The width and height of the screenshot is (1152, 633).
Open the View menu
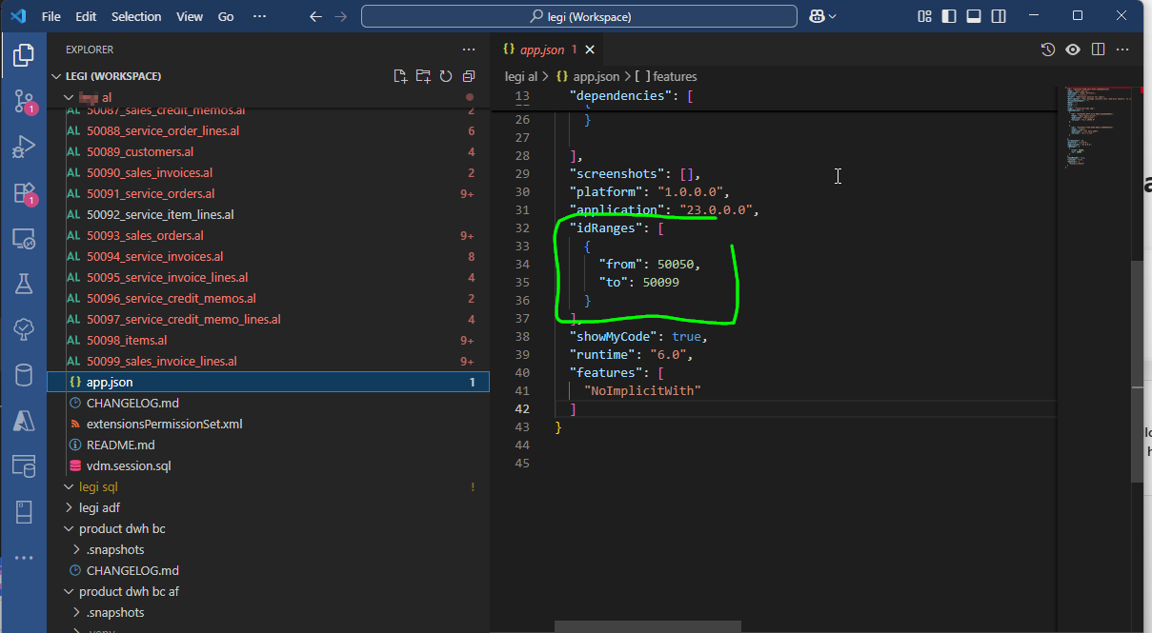pos(190,16)
